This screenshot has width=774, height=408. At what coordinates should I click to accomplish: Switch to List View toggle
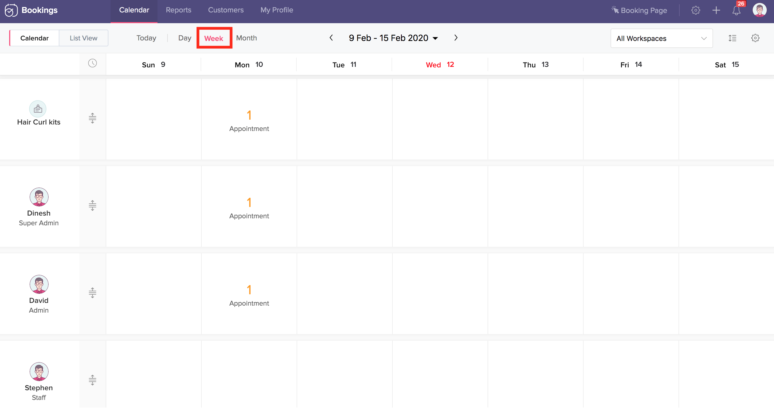point(84,38)
